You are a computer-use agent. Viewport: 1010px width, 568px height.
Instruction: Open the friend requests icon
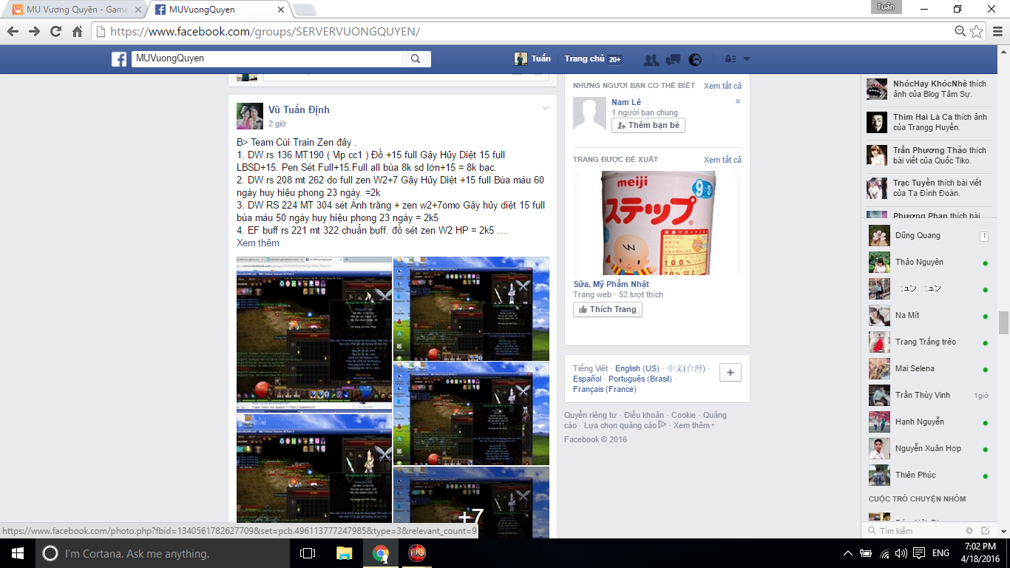coord(651,60)
